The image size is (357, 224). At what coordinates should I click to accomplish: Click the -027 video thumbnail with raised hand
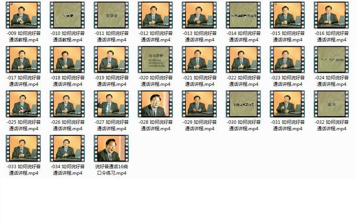click(111, 104)
